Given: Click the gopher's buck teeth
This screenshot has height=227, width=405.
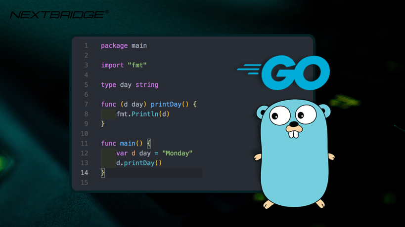Looking at the screenshot, I should [294, 134].
